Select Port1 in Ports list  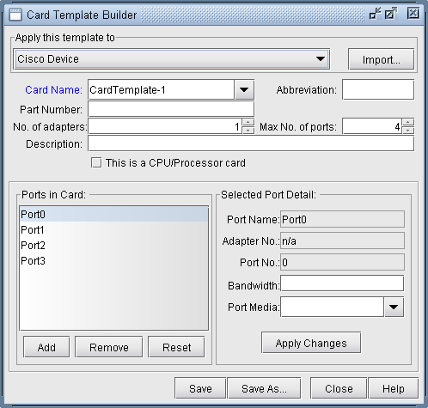coord(113,230)
